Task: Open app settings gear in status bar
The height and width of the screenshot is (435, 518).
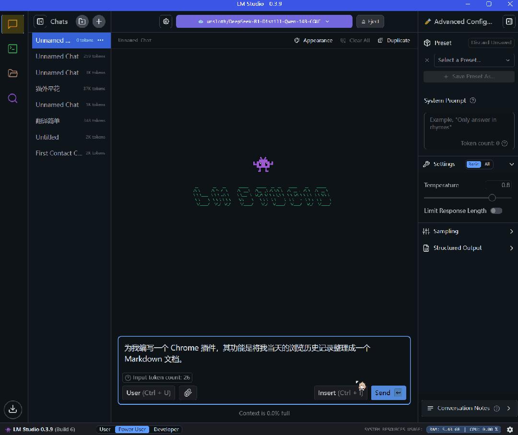Action: (510, 429)
